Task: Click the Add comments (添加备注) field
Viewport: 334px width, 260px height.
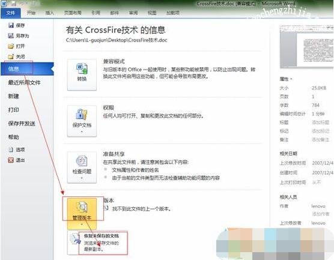Action: [x=320, y=140]
